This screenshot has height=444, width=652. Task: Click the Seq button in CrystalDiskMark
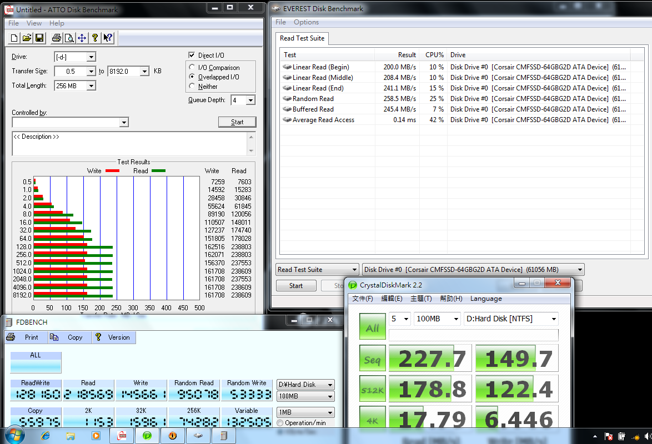[x=372, y=359]
